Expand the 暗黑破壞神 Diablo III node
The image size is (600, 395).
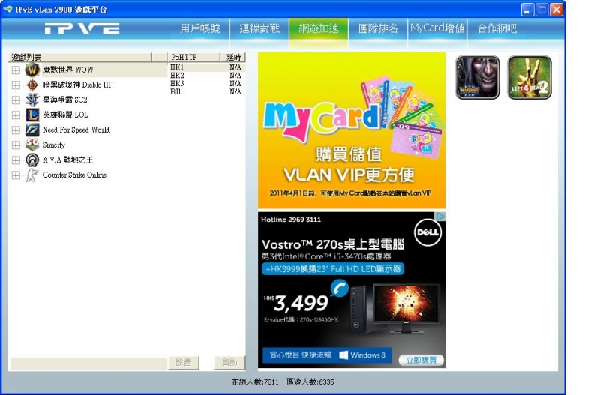pyautogui.click(x=16, y=85)
